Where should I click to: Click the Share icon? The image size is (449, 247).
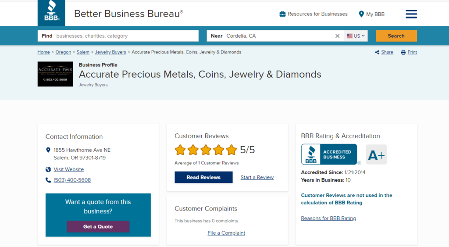click(x=377, y=52)
